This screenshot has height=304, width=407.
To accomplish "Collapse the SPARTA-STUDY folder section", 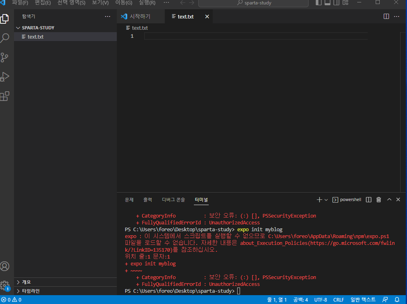I will point(65,28).
